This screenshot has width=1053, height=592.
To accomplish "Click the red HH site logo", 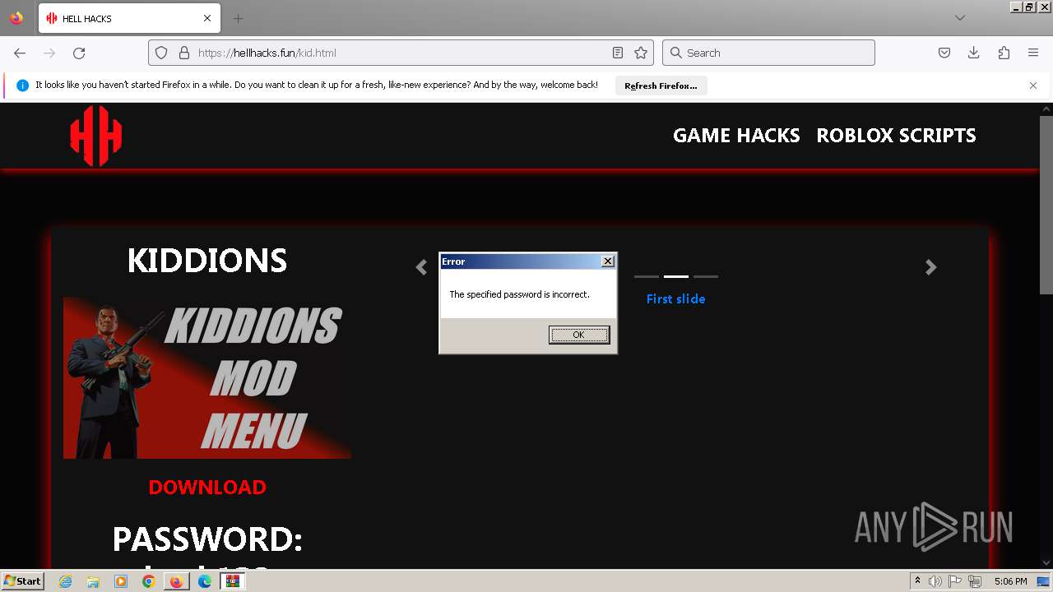I will click(x=96, y=136).
